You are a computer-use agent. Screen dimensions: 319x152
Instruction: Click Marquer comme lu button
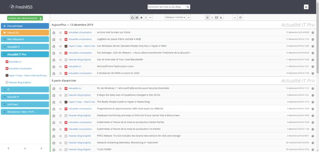pos(175,18)
